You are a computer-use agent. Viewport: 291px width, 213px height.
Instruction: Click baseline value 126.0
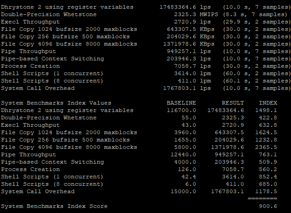point(186,169)
